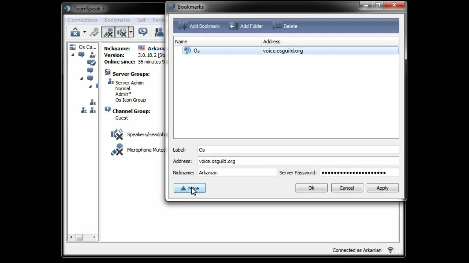
Task: Focus the Server Password field
Action: [x=359, y=172]
